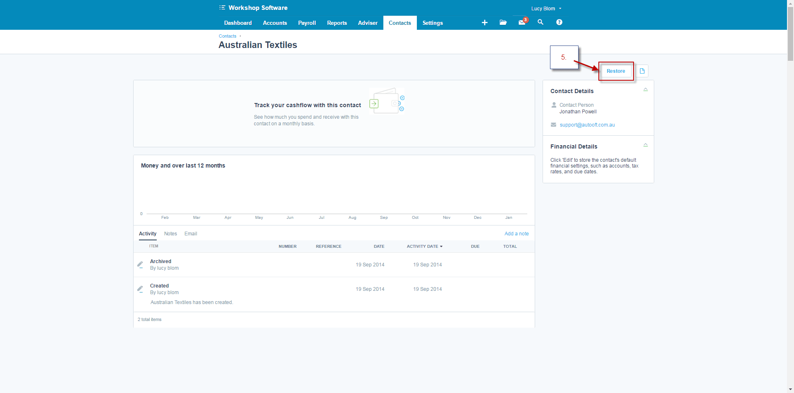Click the scrollbar up arrow
Screen dimensions: 794x393
pyautogui.click(x=790, y=3)
